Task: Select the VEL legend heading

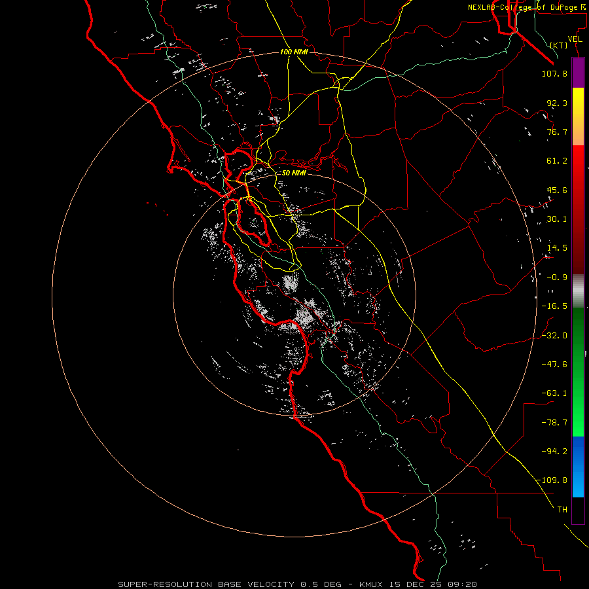Action: [575, 39]
